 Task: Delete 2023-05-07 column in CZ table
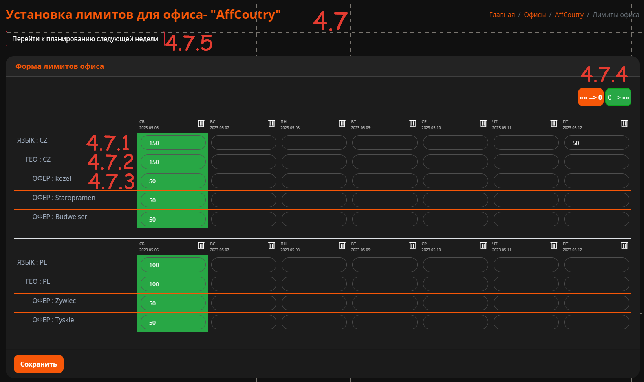pos(271,123)
